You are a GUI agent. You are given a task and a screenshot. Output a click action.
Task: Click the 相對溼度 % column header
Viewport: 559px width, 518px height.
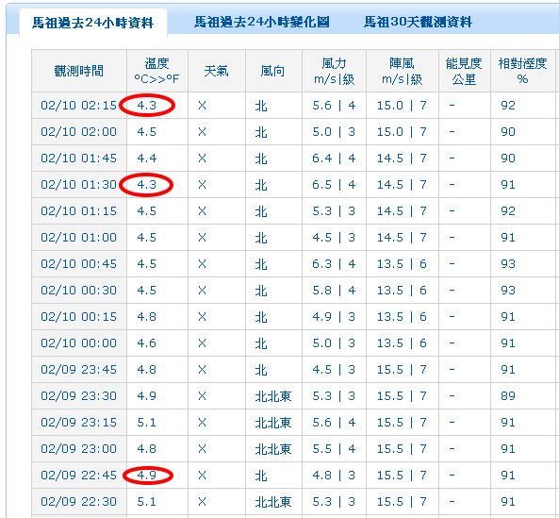pos(522,71)
